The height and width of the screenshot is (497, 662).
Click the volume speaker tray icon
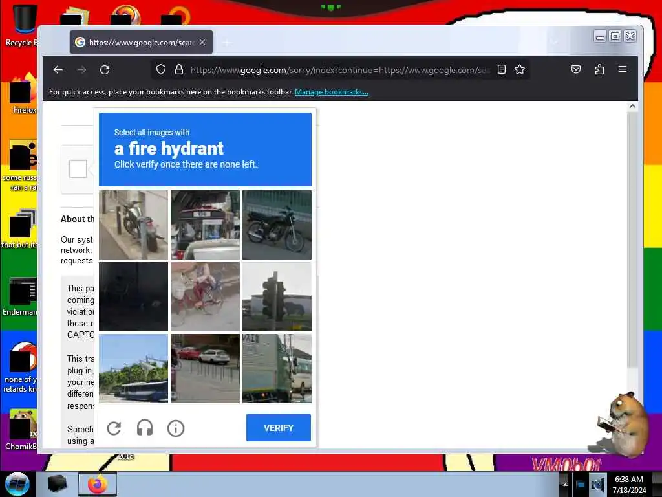point(598,485)
